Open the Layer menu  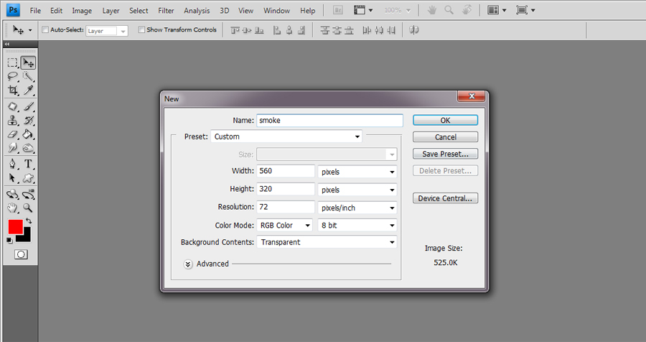[111, 11]
